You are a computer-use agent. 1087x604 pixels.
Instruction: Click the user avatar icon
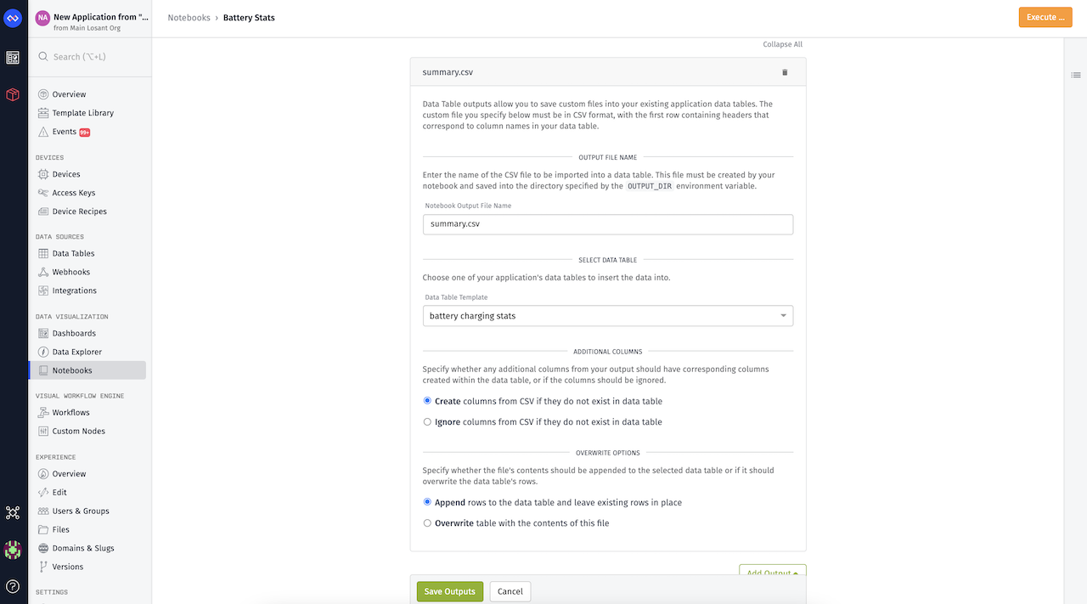coord(13,550)
